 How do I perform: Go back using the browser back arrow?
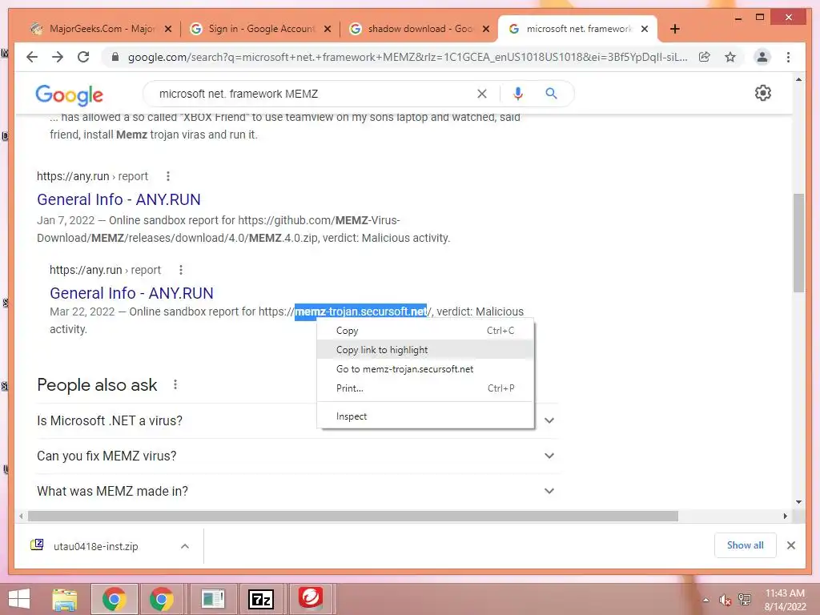tap(32, 57)
